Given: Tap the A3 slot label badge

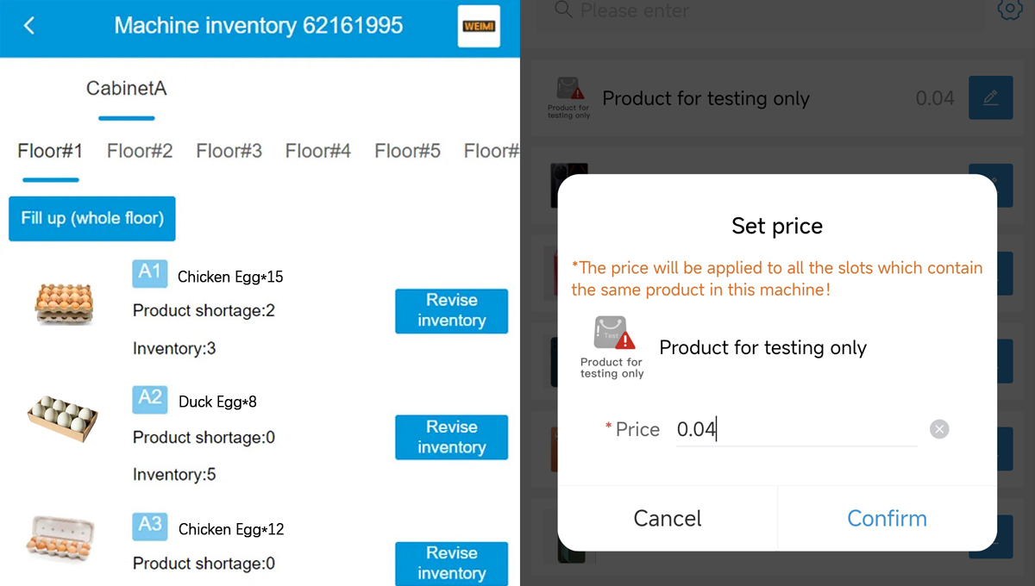Looking at the screenshot, I should [x=150, y=526].
